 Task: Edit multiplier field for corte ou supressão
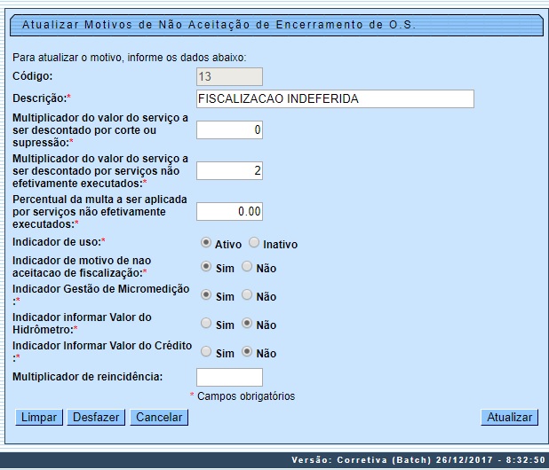(x=229, y=130)
